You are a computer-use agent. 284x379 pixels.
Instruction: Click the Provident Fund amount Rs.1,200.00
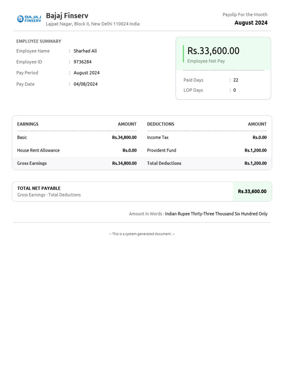coord(256,150)
